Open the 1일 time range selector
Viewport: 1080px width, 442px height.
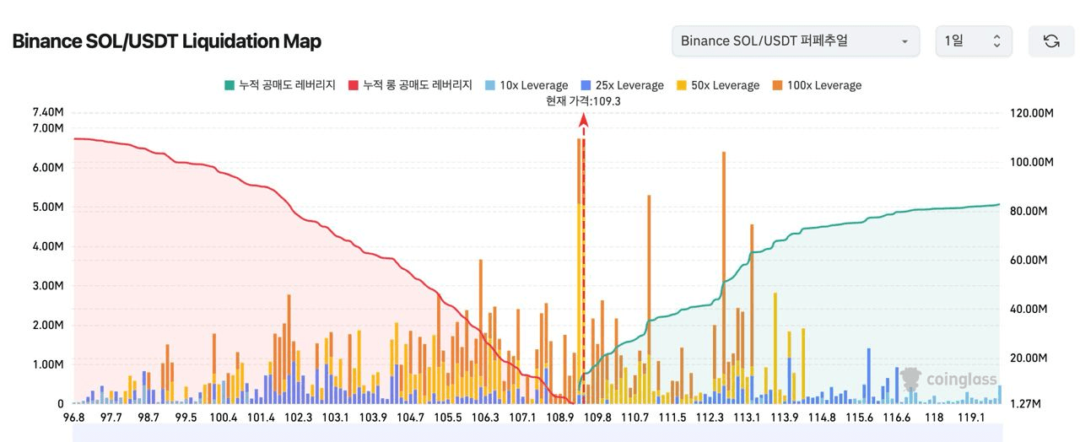point(974,41)
